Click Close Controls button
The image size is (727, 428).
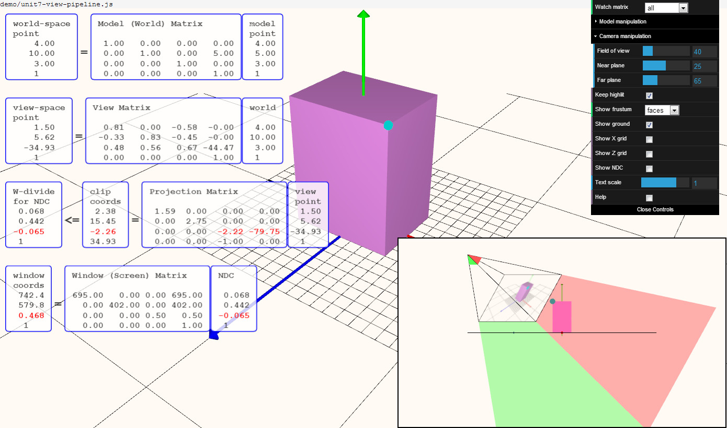pyautogui.click(x=655, y=209)
